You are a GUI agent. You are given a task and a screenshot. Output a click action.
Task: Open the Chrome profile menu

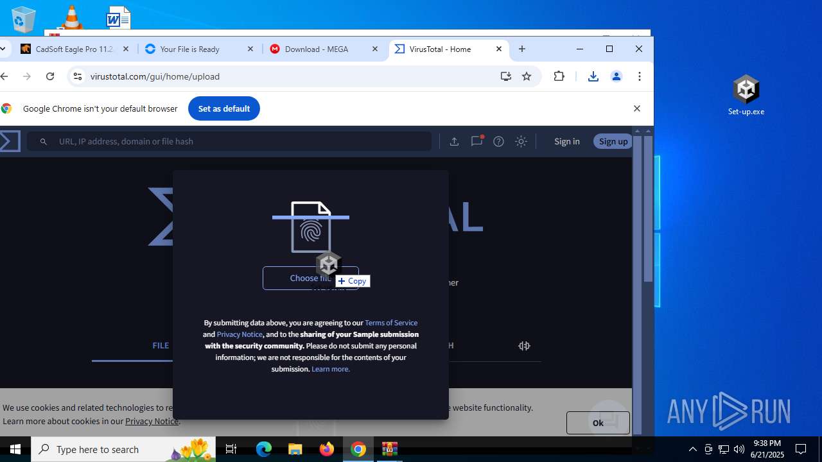coord(616,76)
